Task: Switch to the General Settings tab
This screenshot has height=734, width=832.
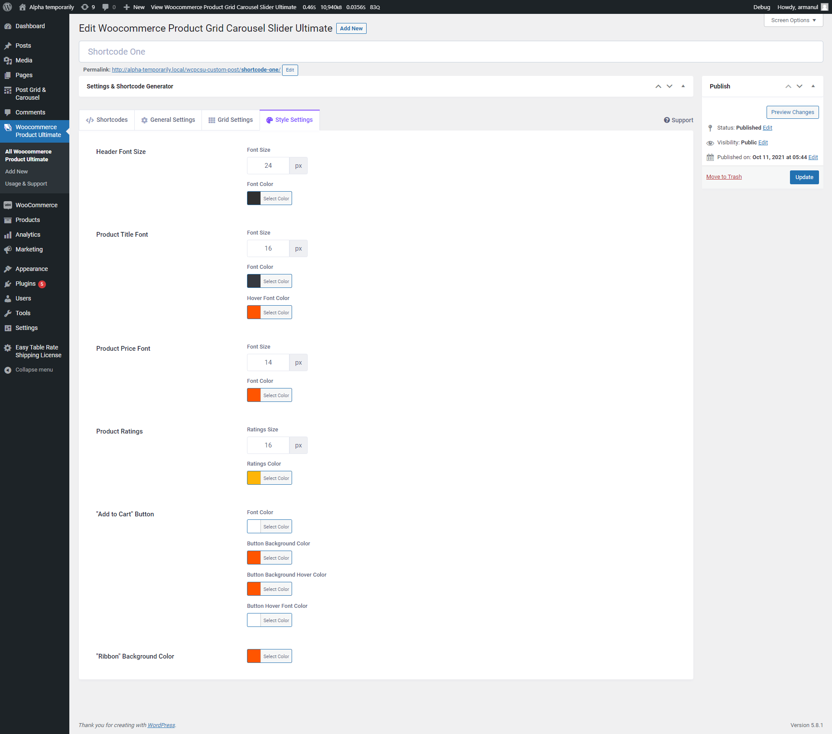Action: click(x=168, y=120)
